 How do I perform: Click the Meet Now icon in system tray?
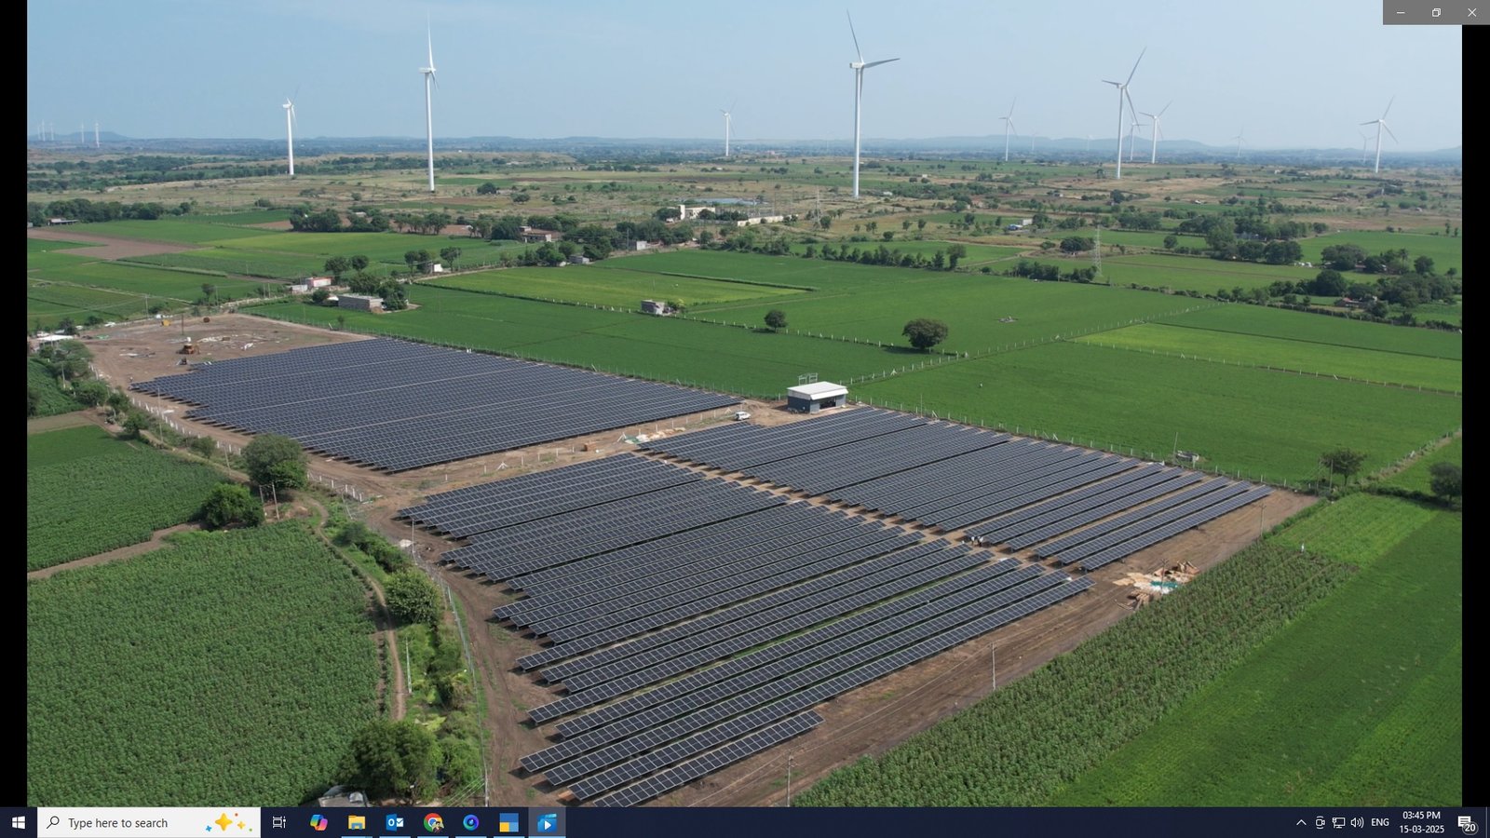click(x=1321, y=822)
